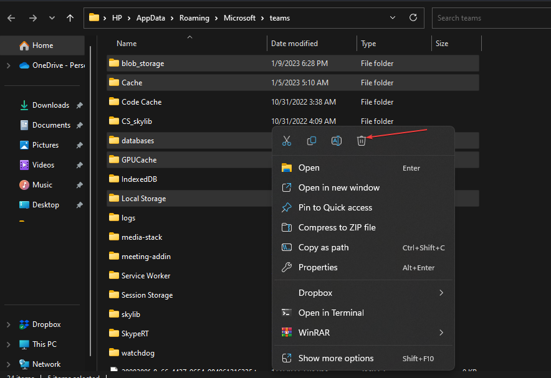Choose Open in new window
551x378 pixels.
pos(365,188)
